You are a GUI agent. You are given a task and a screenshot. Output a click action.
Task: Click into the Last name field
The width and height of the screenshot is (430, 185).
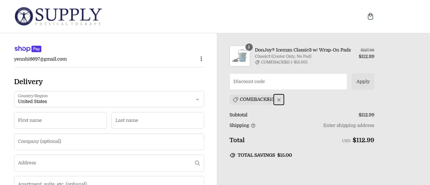(157, 120)
